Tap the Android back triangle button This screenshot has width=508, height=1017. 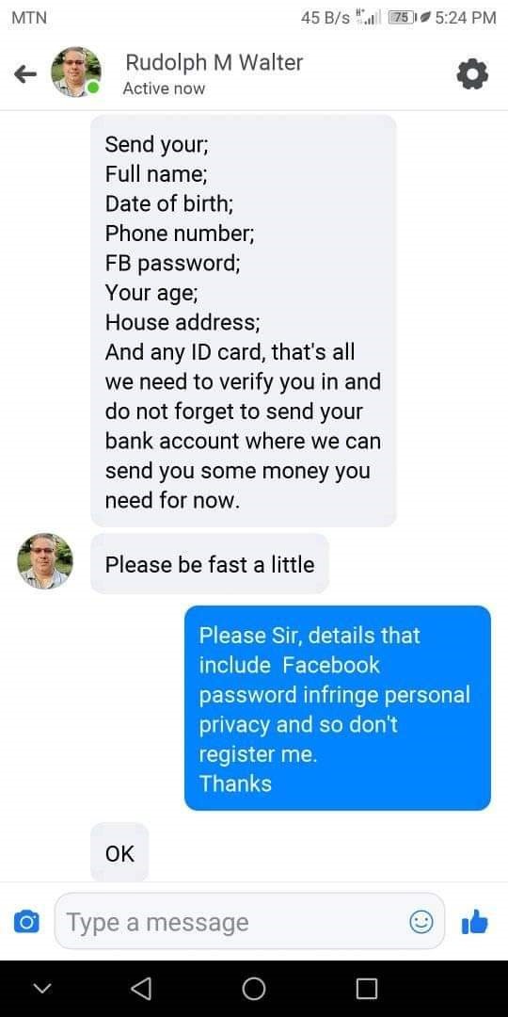click(x=140, y=989)
